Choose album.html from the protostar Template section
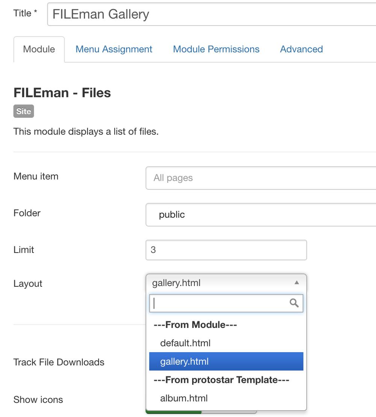Image resolution: width=376 pixels, height=417 pixels. pyautogui.click(x=184, y=398)
